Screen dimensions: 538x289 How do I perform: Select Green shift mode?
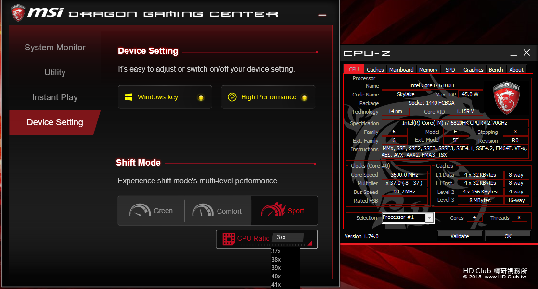click(151, 211)
